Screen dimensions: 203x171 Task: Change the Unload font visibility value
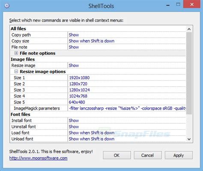(127, 139)
